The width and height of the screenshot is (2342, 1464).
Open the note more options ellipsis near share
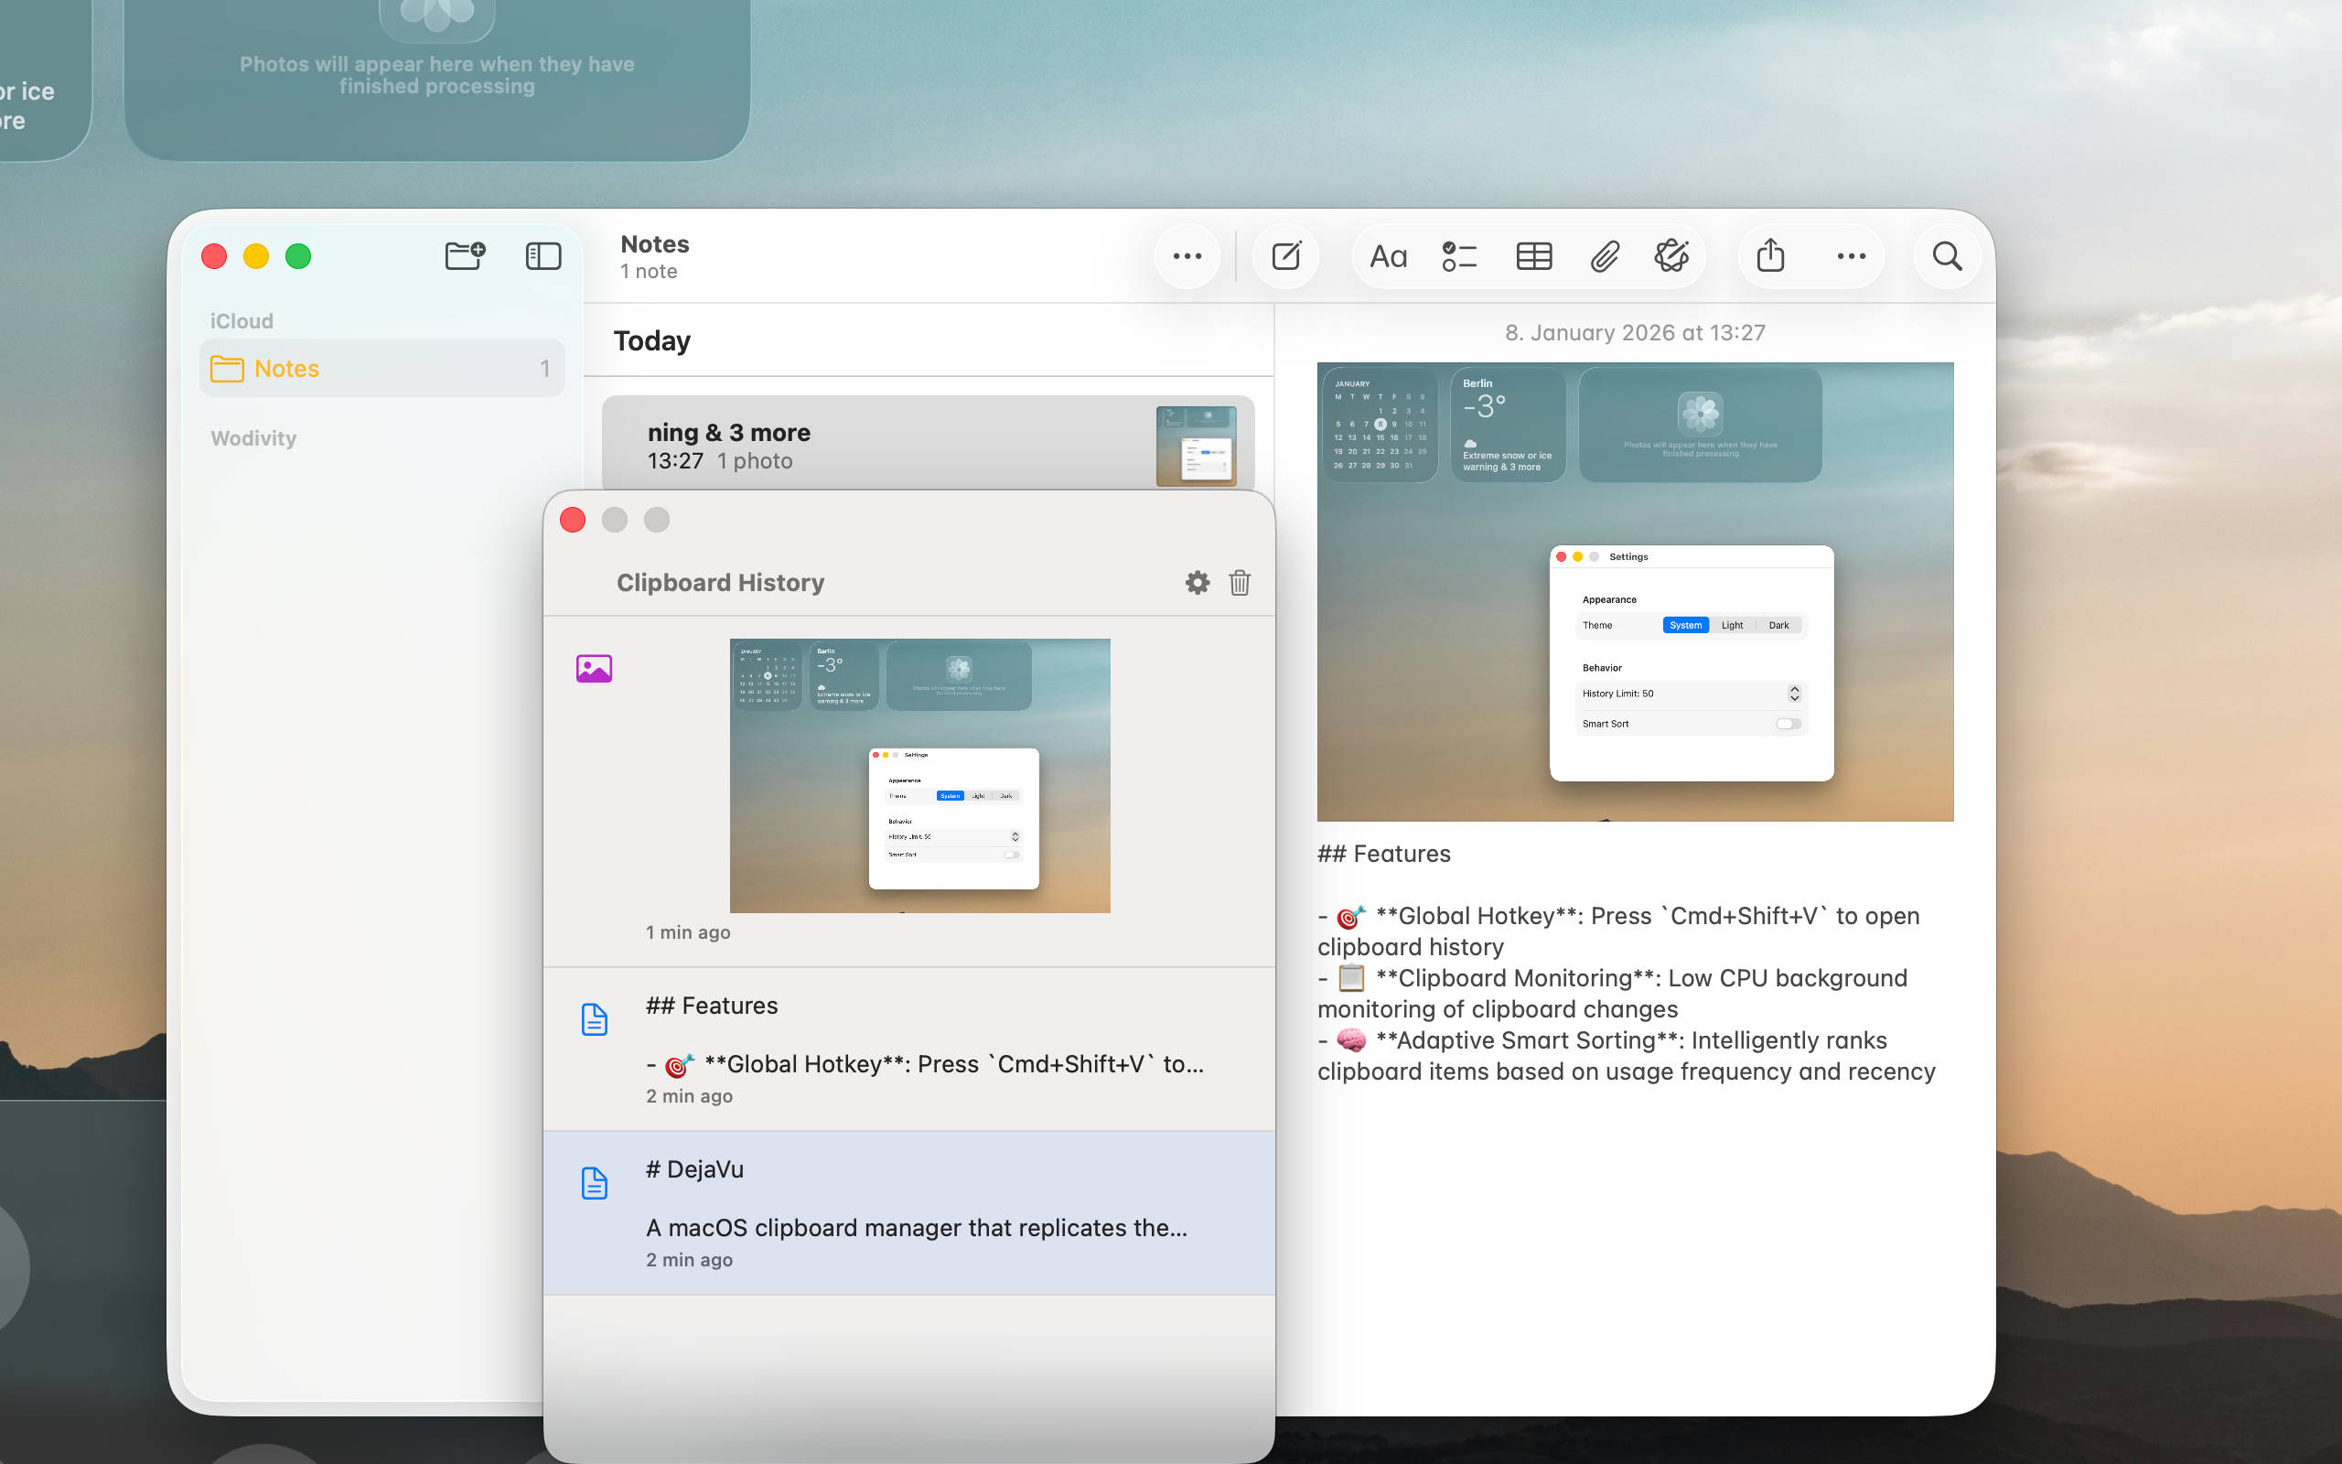(1851, 256)
